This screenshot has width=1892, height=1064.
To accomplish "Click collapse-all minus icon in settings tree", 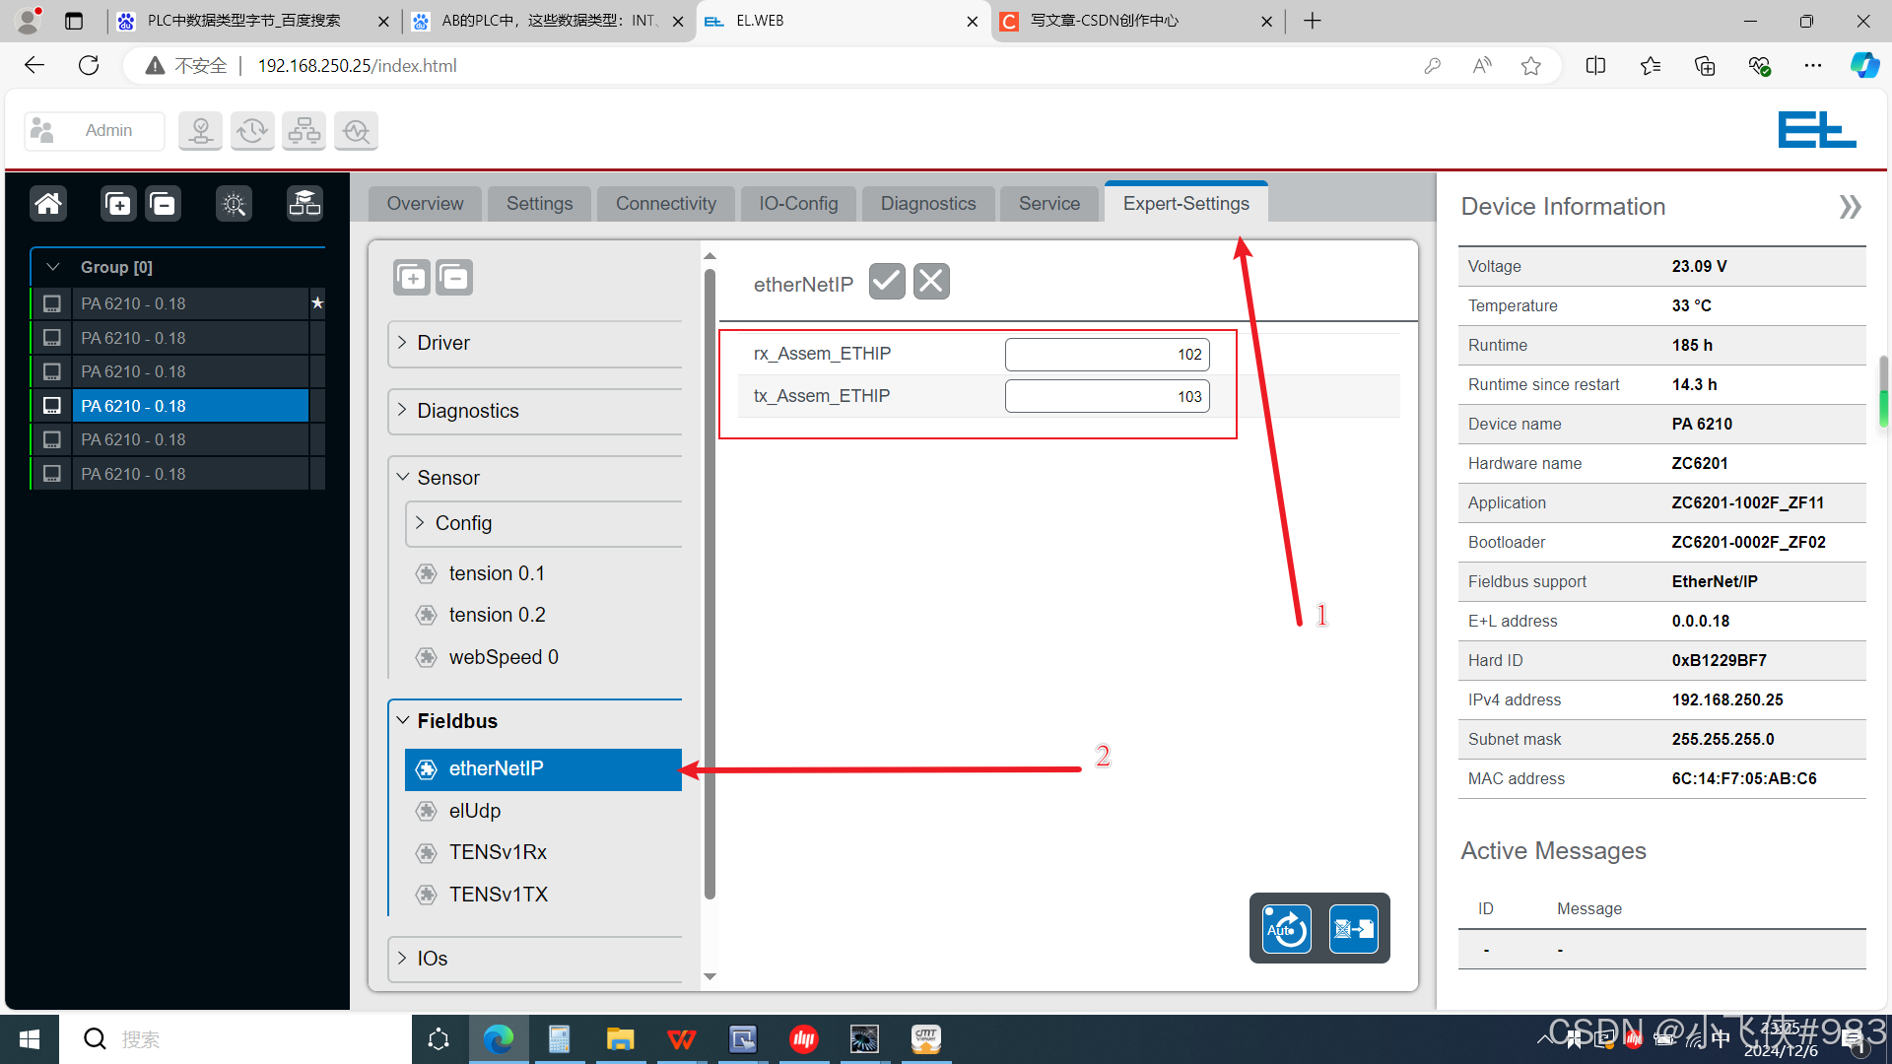I will pos(454,278).
